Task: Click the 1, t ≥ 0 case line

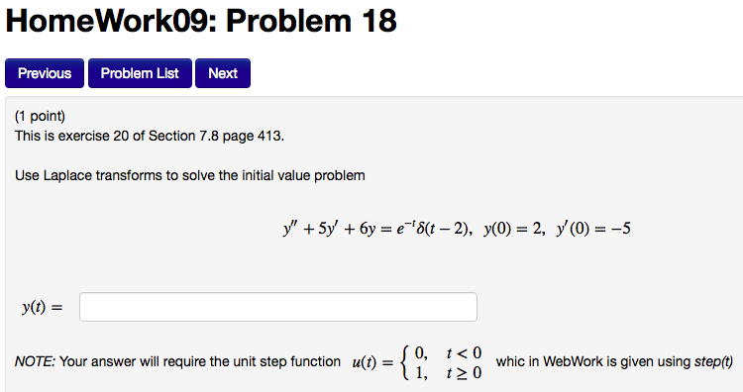Action: 448,373
